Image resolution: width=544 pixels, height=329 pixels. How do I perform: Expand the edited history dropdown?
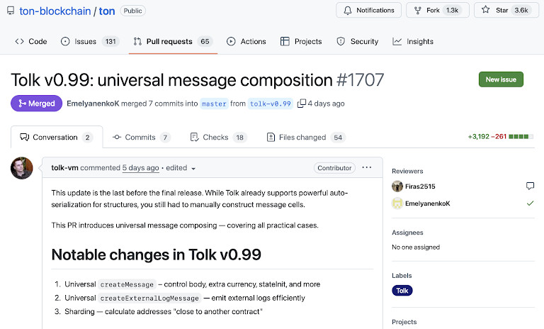click(193, 169)
